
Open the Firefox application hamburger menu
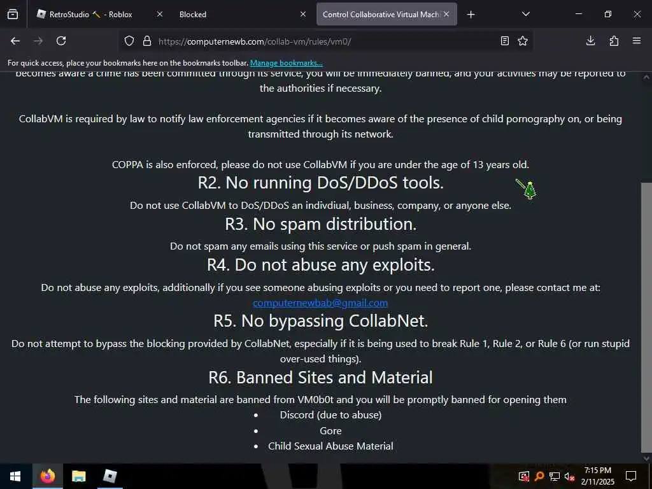(x=637, y=41)
